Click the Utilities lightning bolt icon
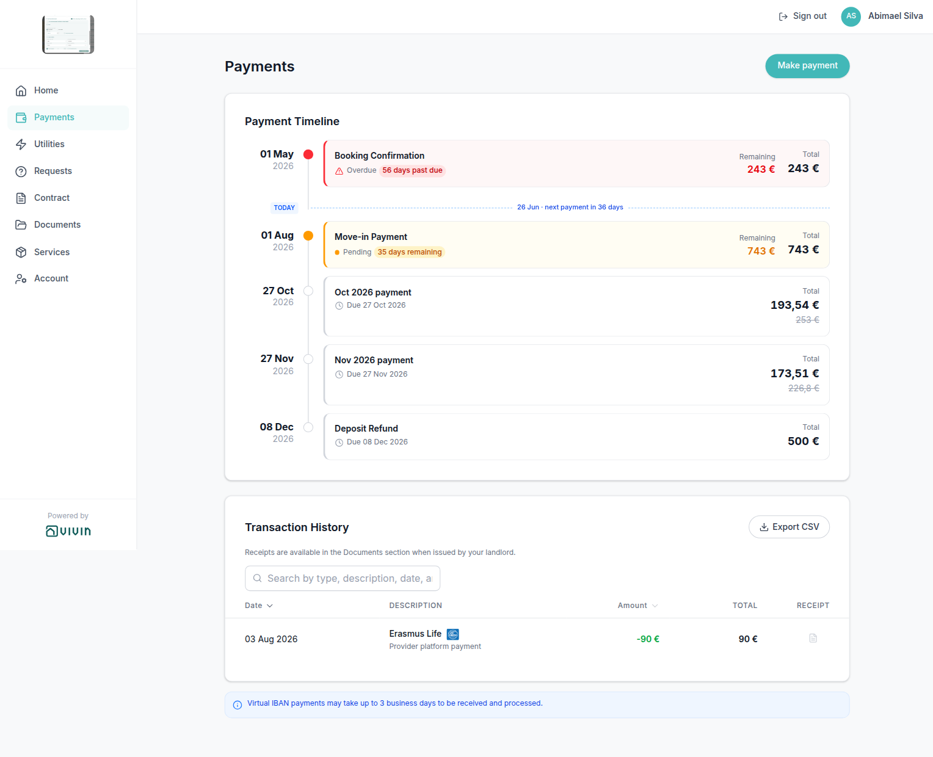Image resolution: width=933 pixels, height=757 pixels. 21,145
